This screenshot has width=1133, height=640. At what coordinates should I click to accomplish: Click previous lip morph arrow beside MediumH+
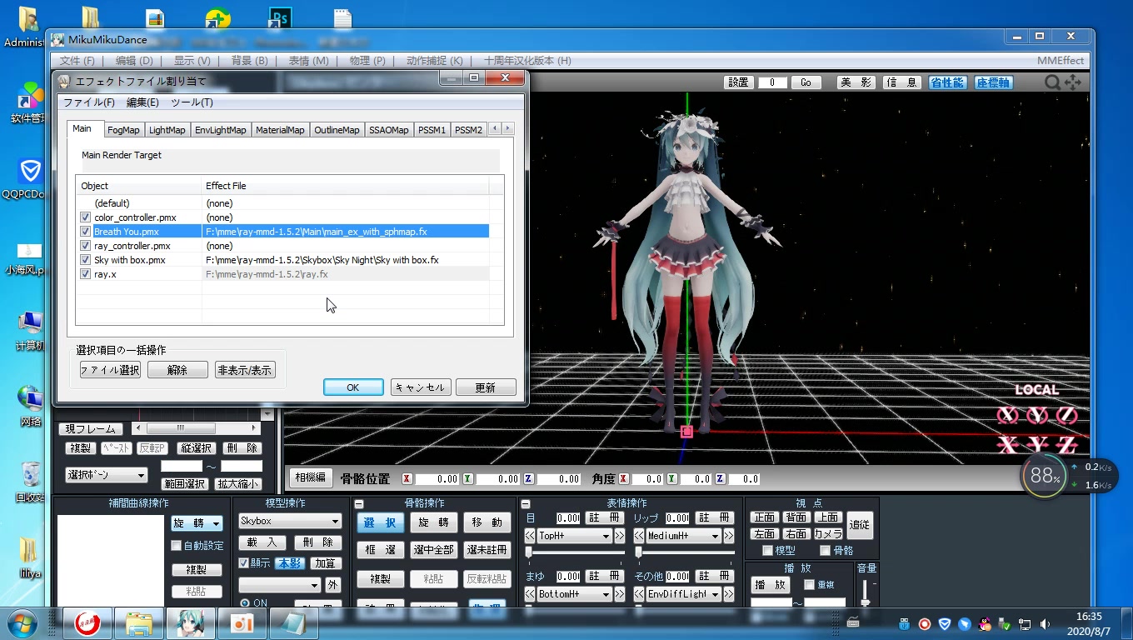tap(639, 536)
